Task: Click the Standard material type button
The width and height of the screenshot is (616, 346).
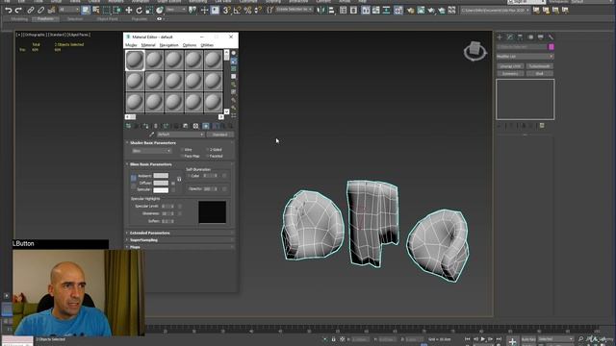Action: tap(220, 135)
